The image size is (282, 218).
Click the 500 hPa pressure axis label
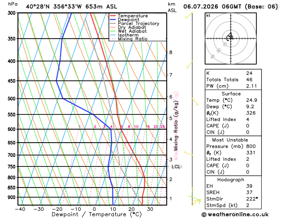[x=12, y=99]
